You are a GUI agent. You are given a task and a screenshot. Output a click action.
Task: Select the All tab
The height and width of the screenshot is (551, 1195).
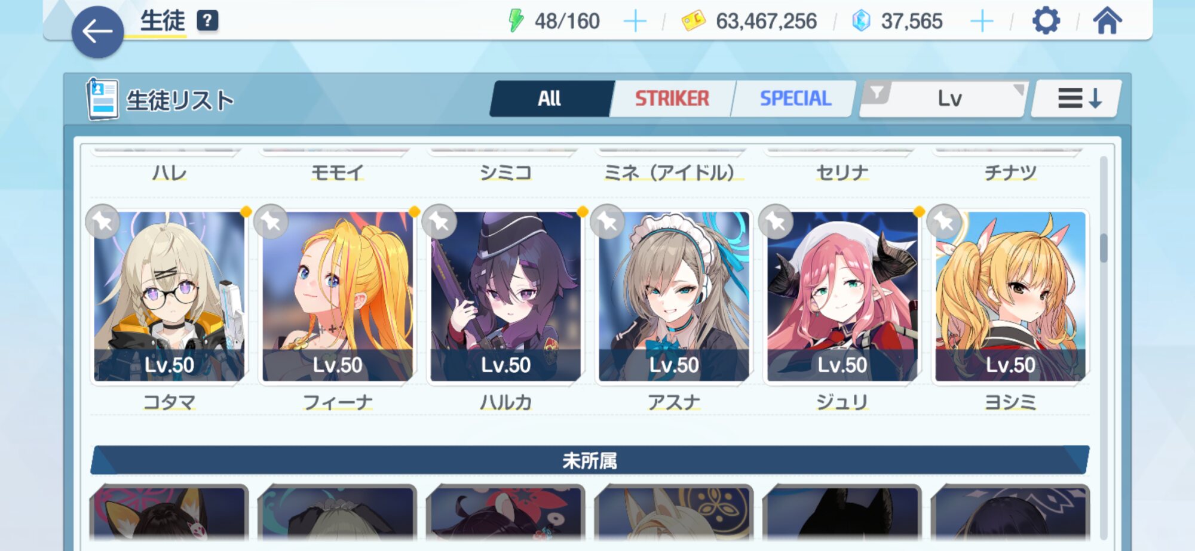pyautogui.click(x=550, y=98)
